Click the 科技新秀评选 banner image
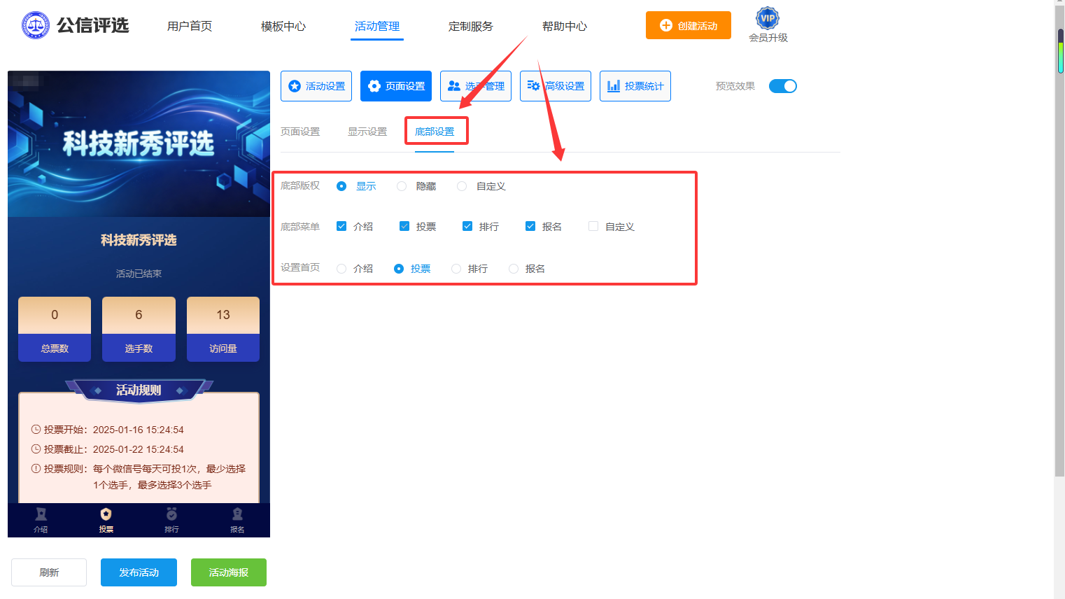 pyautogui.click(x=139, y=143)
